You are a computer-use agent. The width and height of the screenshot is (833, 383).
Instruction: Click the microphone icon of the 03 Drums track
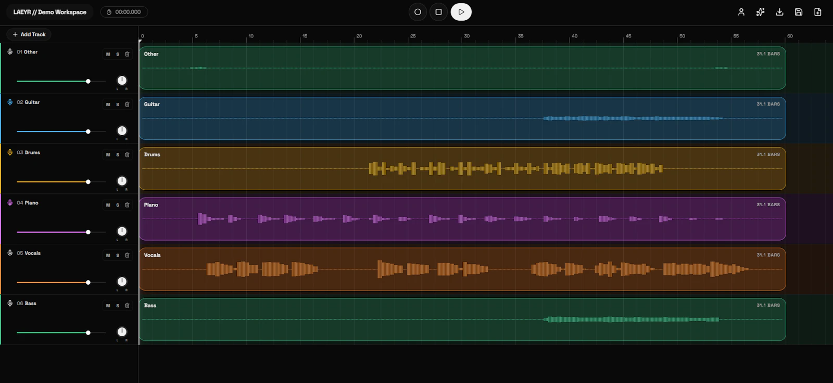point(10,153)
